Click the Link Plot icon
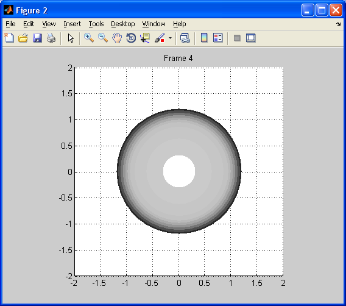346x306 pixels. [x=185, y=38]
